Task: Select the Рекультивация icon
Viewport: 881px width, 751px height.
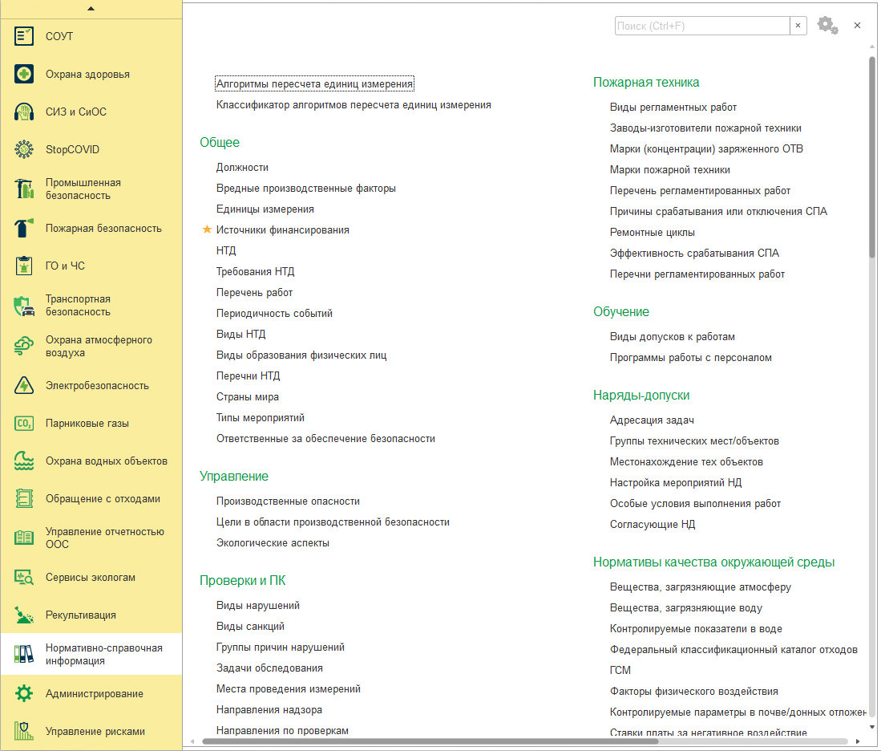Action: 23,615
